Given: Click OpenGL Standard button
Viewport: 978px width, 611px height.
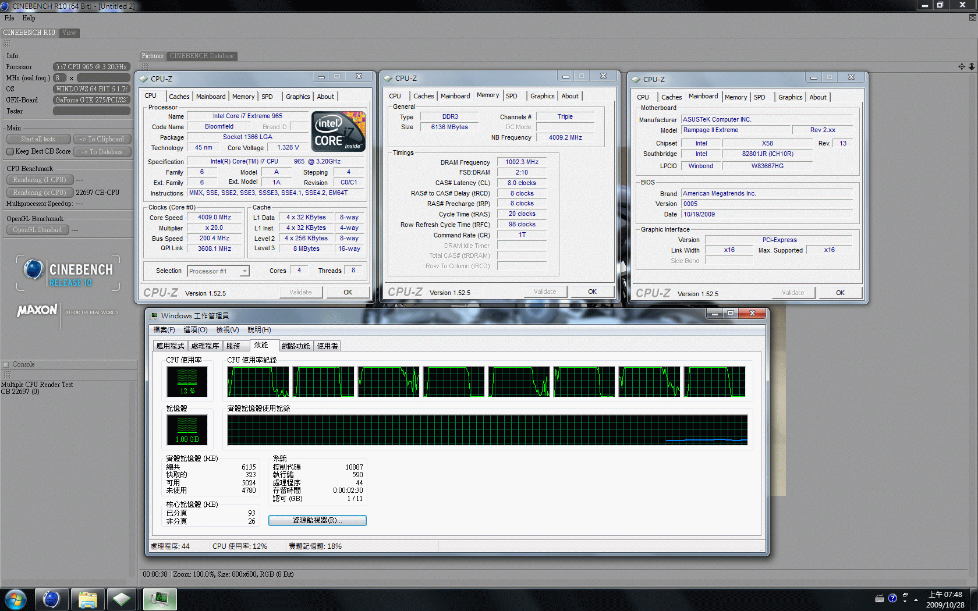Looking at the screenshot, I should click(x=37, y=230).
